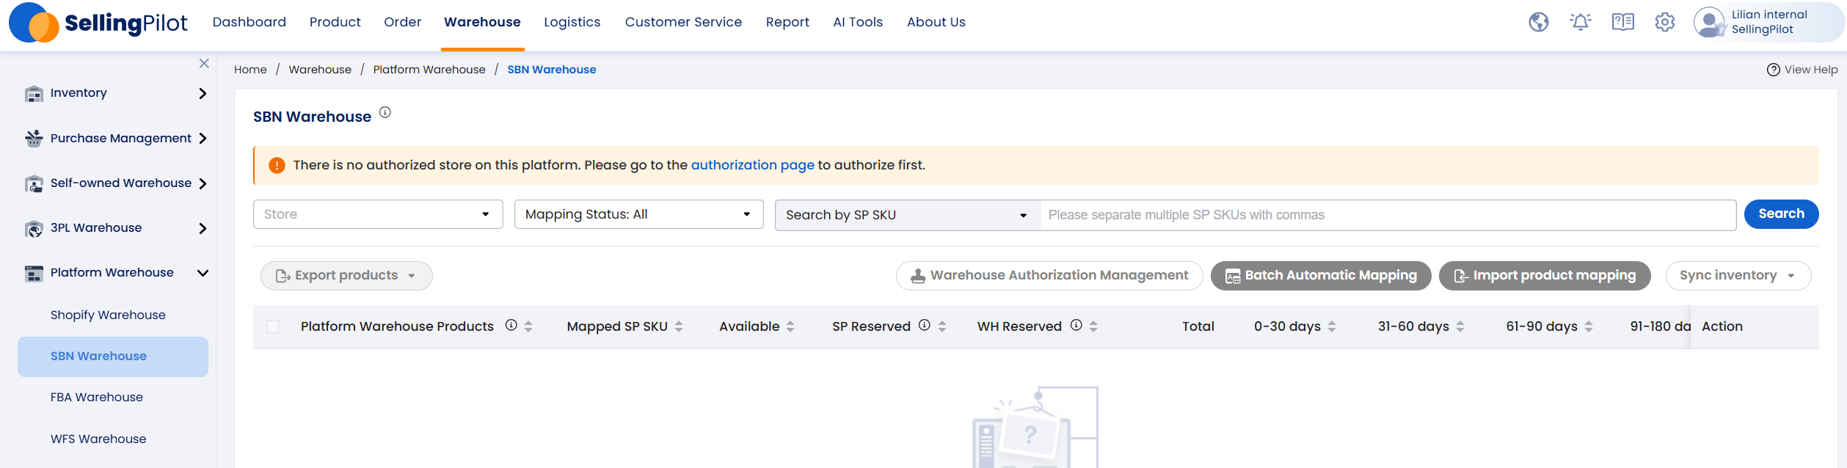Follow the authorization page link
Viewport: 1847px width, 468px height.
coord(752,165)
